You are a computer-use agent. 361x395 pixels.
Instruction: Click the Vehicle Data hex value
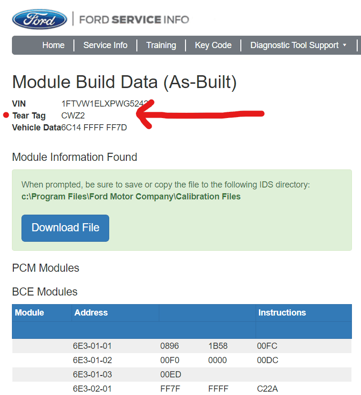click(x=94, y=128)
